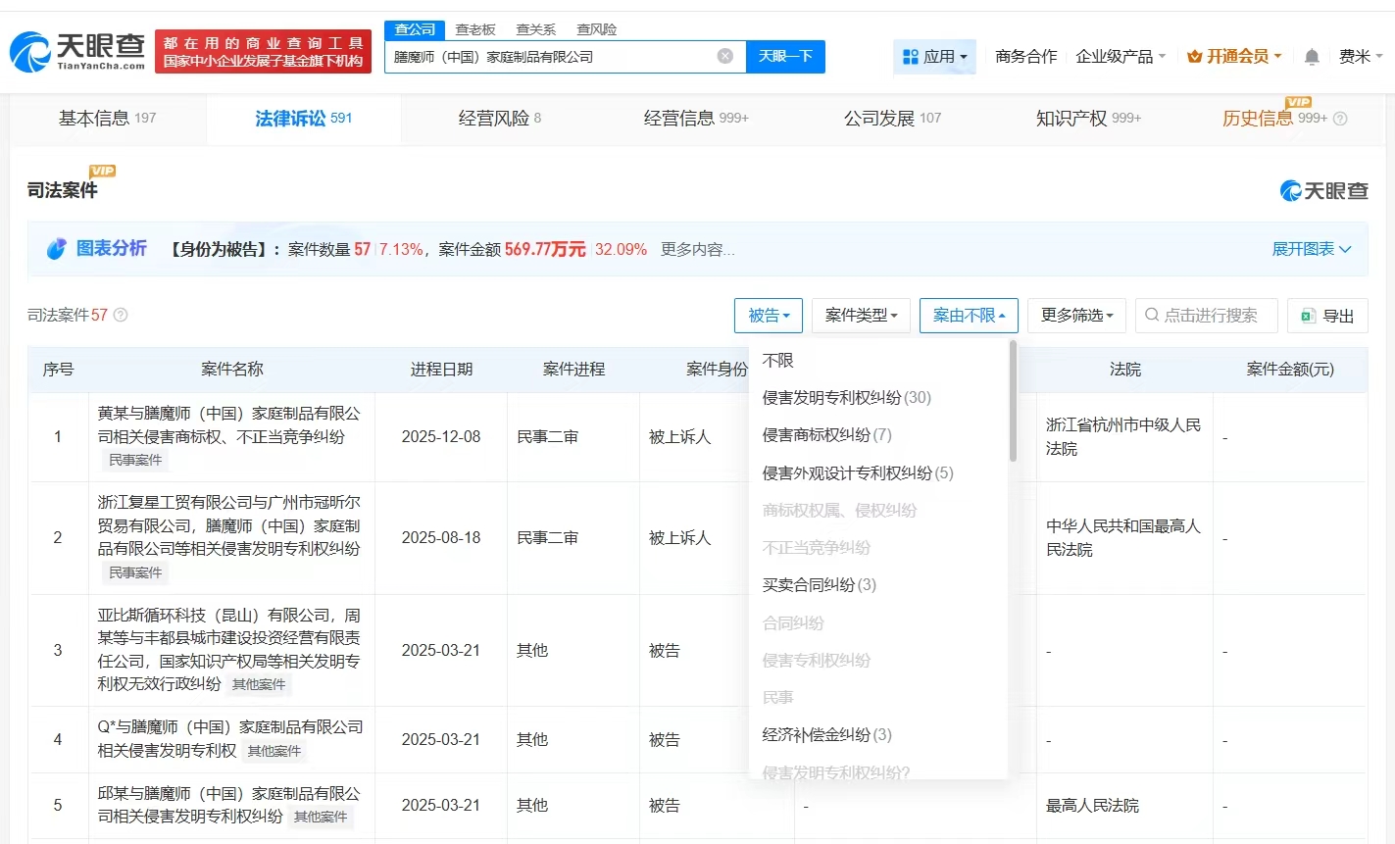Collapse the 案由不限 dropdown

[x=969, y=316]
